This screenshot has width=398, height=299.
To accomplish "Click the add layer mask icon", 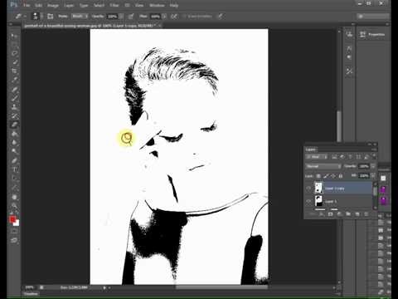I will click(x=330, y=214).
